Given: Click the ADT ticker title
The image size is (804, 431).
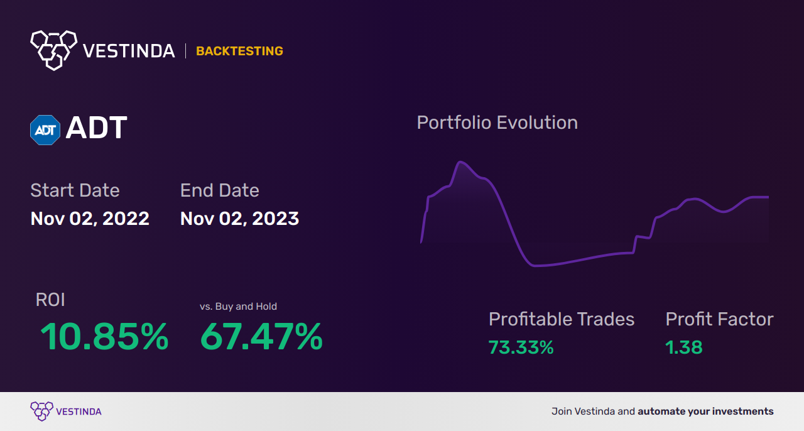Looking at the screenshot, I should click(96, 128).
